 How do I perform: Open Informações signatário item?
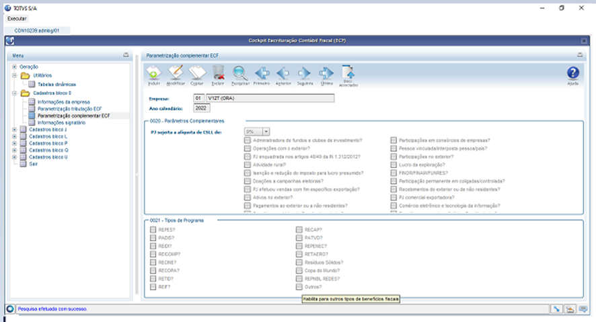tap(62, 122)
